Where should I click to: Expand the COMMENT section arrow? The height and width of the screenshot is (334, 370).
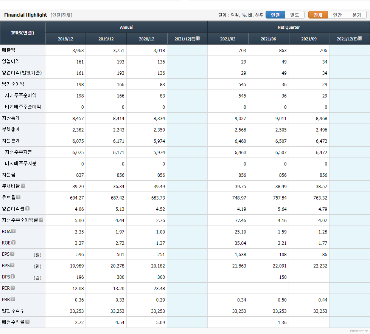tap(367, 331)
